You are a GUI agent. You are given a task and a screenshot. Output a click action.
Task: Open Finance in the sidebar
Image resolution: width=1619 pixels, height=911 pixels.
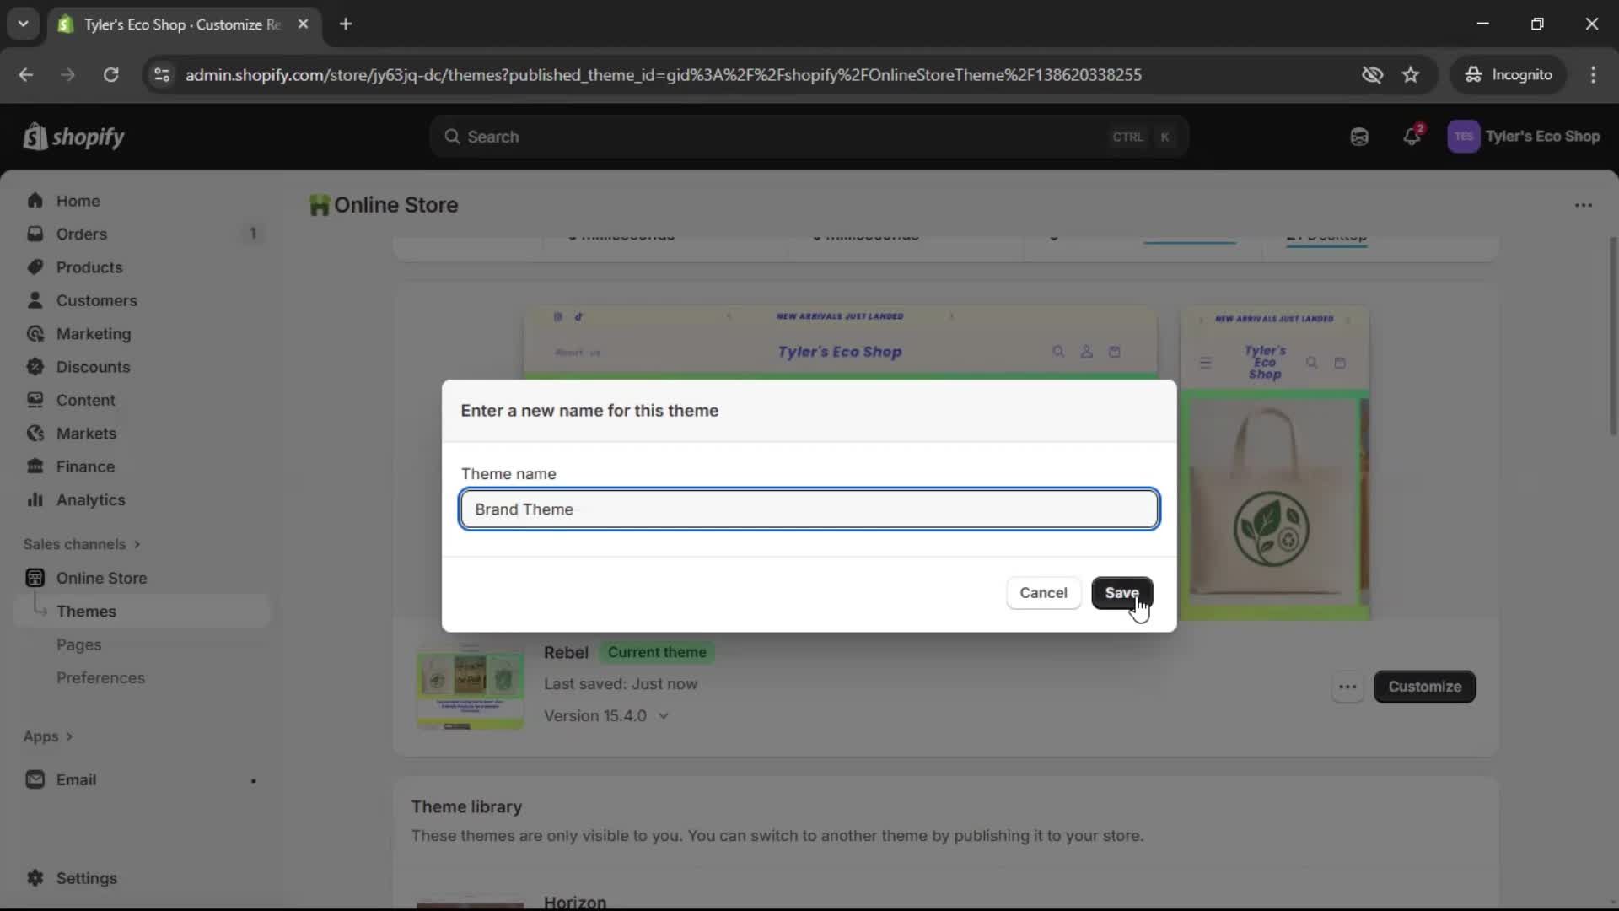84,466
